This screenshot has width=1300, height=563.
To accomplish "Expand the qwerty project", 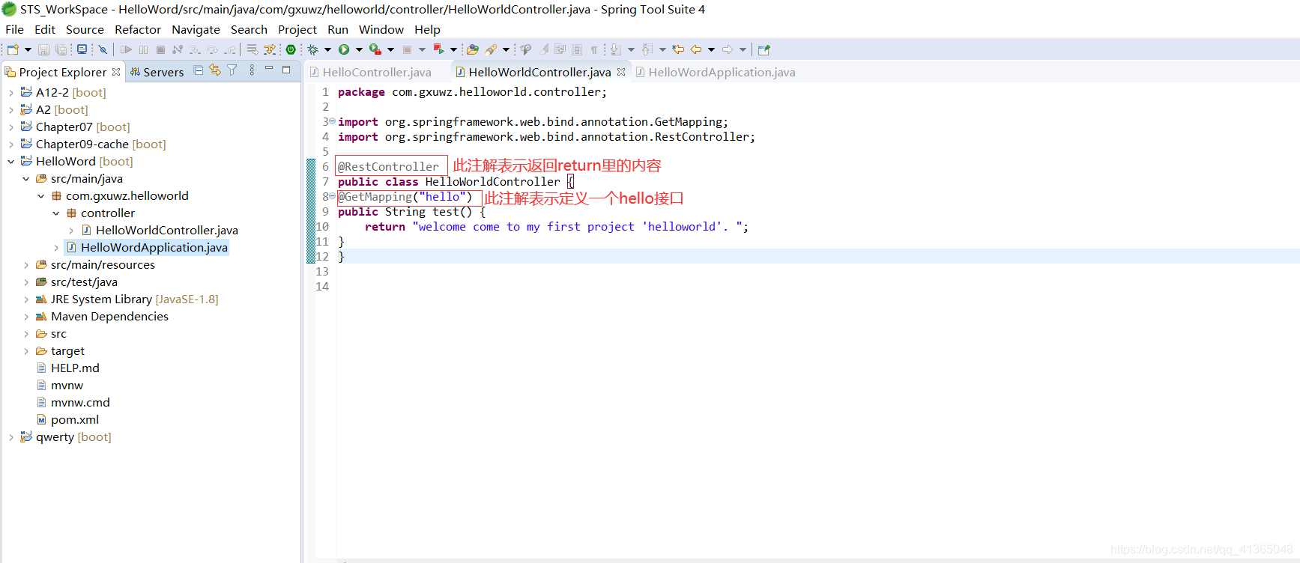I will point(10,436).
